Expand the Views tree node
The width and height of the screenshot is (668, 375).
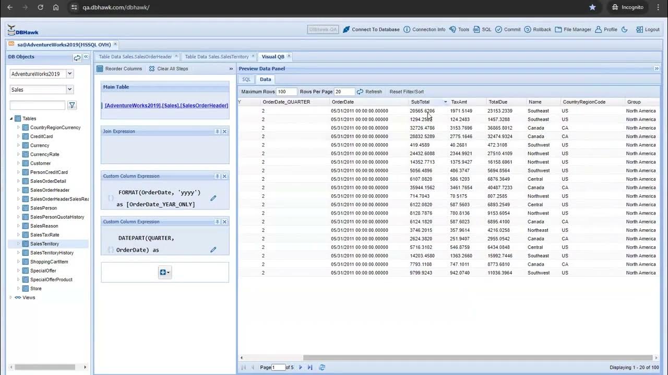pyautogui.click(x=10, y=297)
